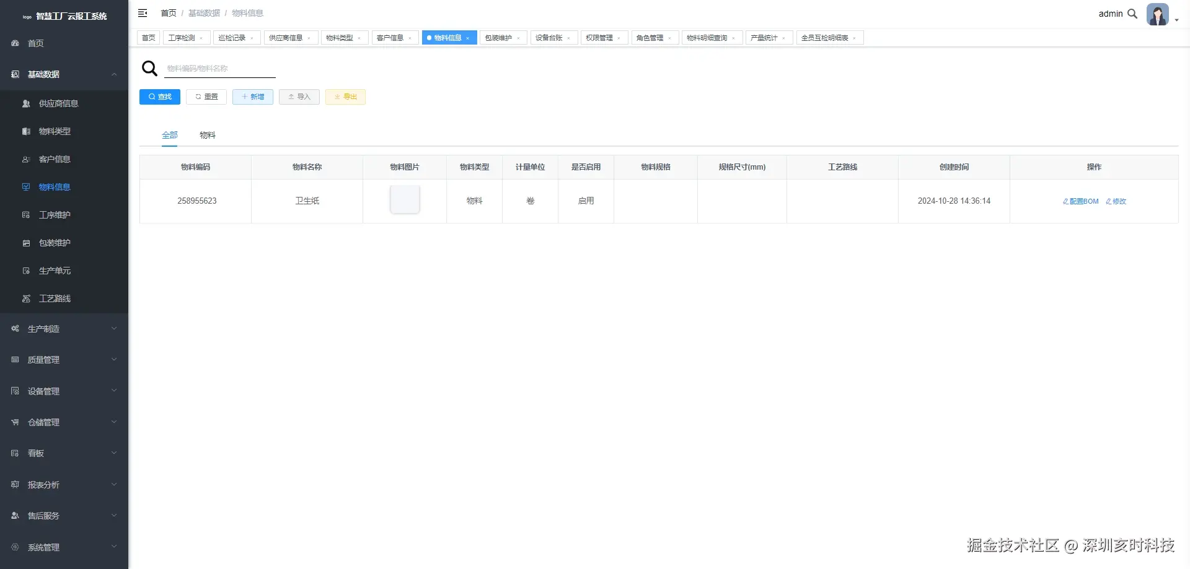Click the 工艺路线 sidebar icon
This screenshot has height=569, width=1190.
(26, 298)
